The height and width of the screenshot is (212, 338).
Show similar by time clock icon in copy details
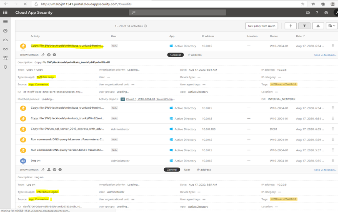(54, 55)
